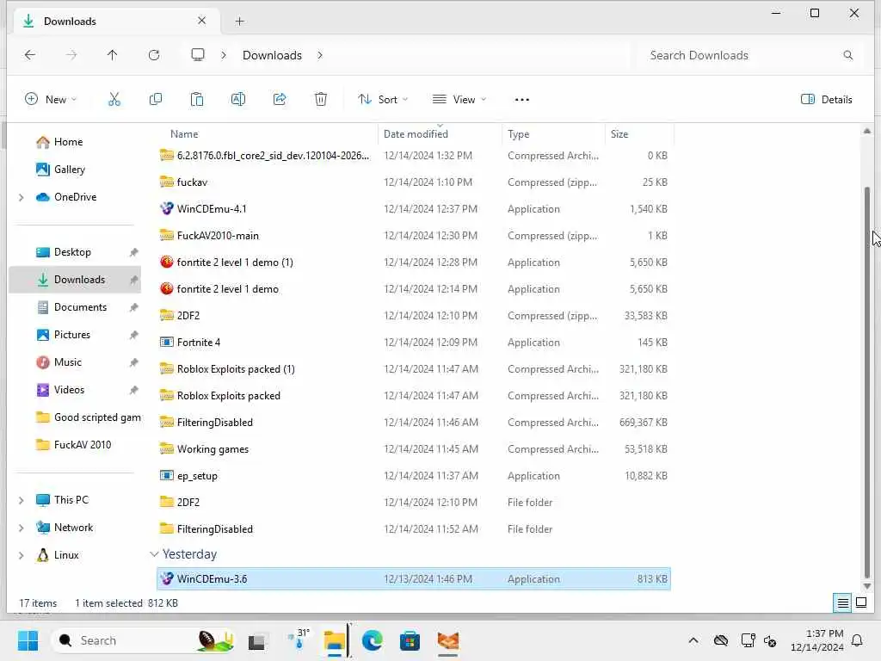Switch to details list view icon in status bar
The image size is (881, 661).
pos(843,603)
